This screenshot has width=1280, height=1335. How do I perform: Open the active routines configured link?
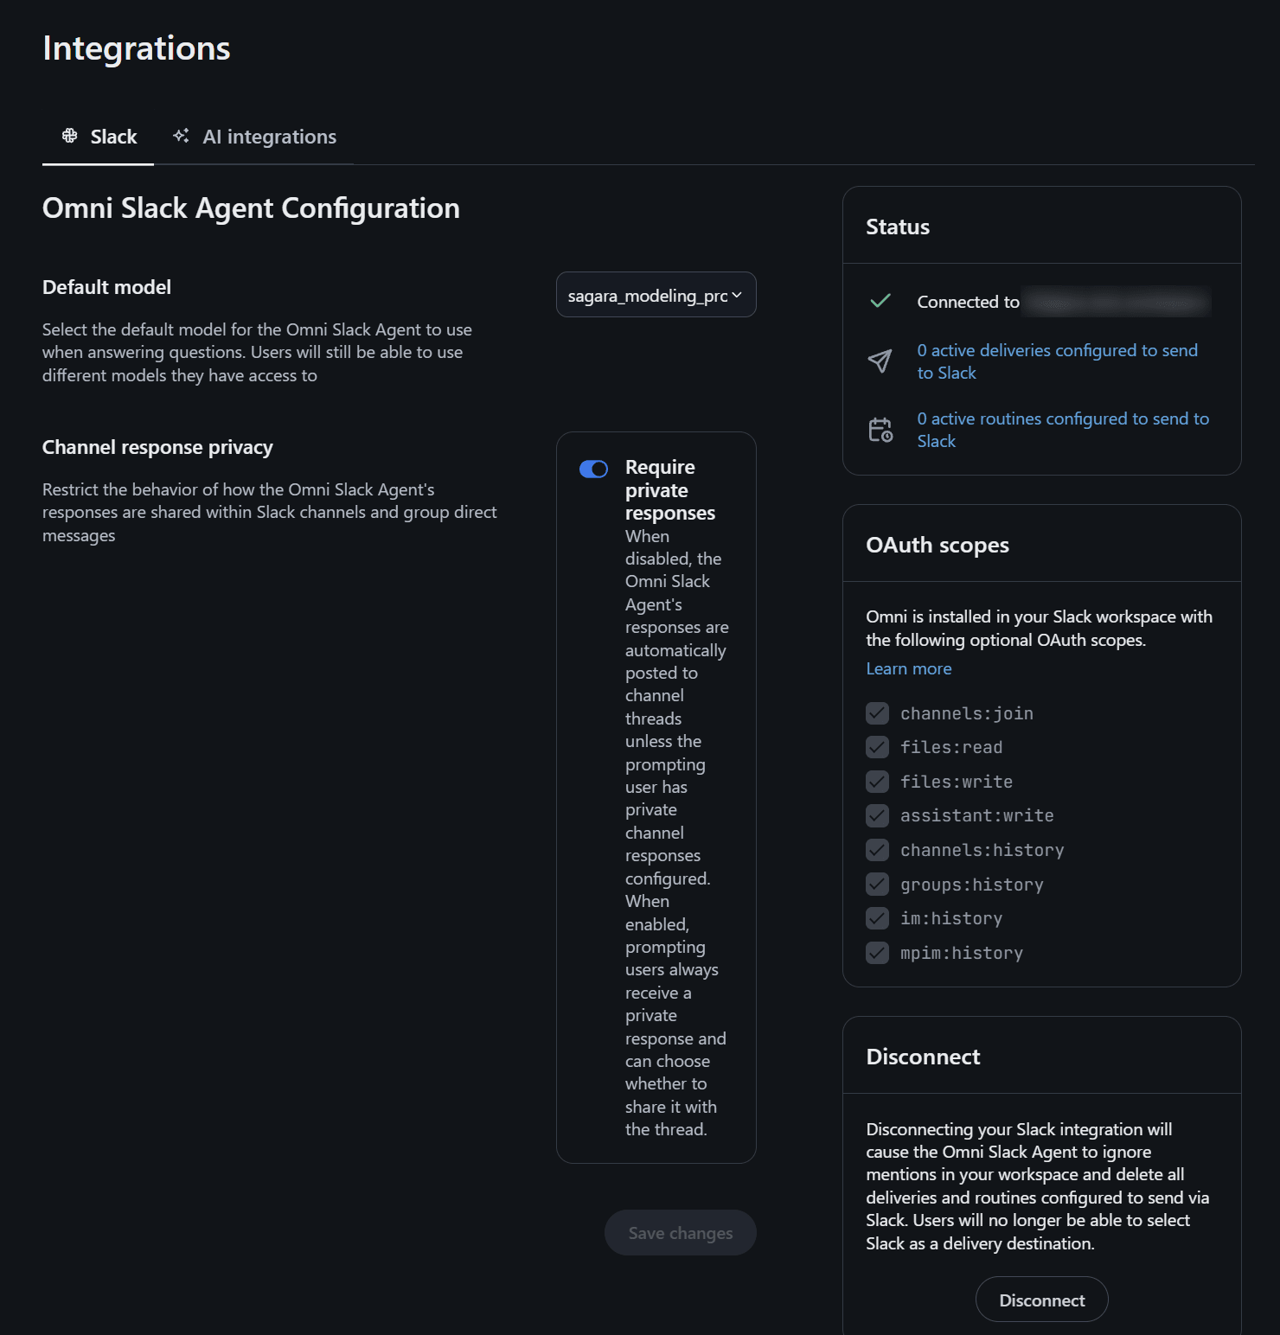click(x=1064, y=430)
